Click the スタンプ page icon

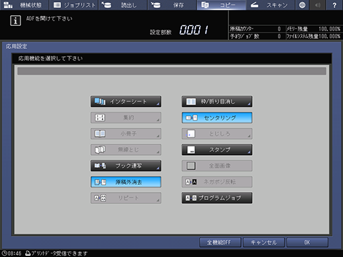coord(191,150)
